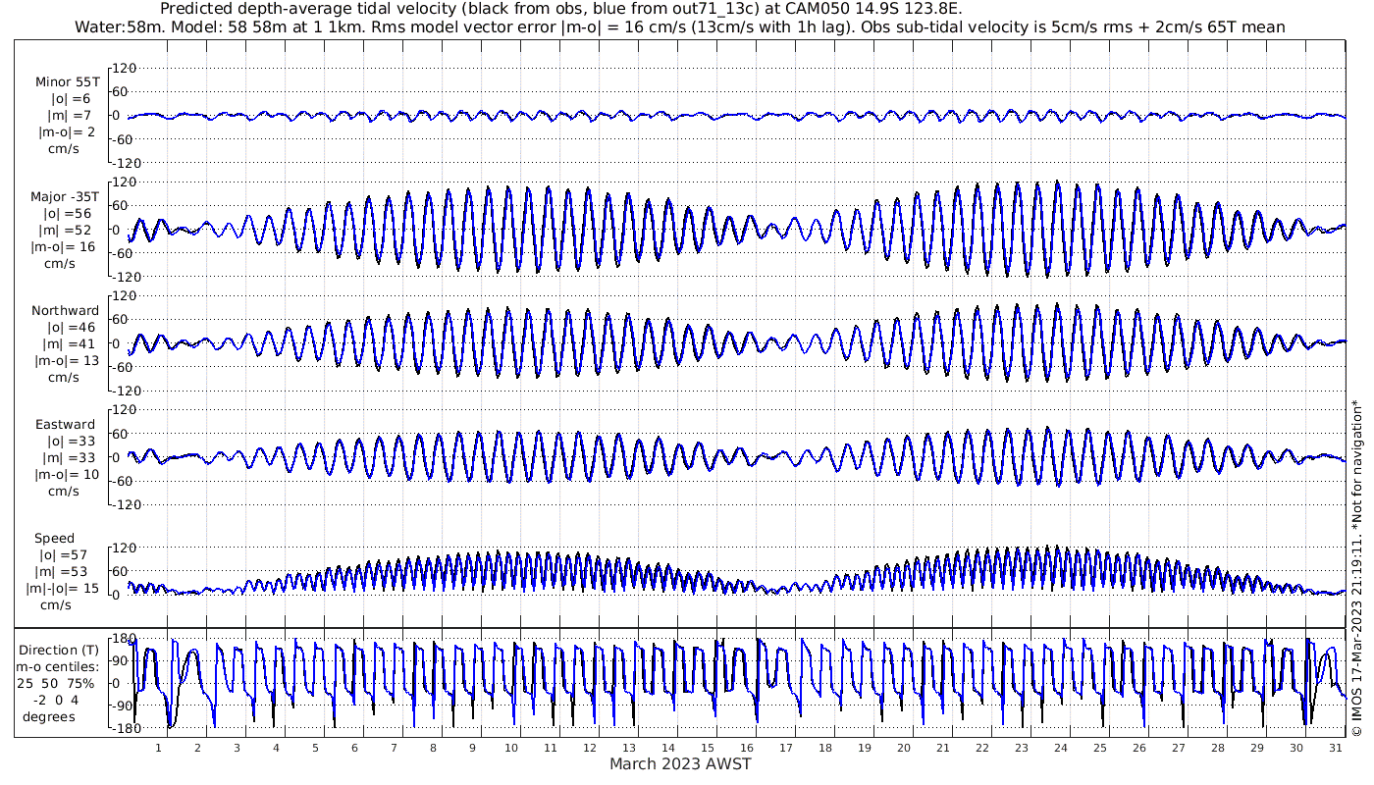Click the Eastward panel label
Viewport: 1374px width, 785px height.
tap(66, 425)
